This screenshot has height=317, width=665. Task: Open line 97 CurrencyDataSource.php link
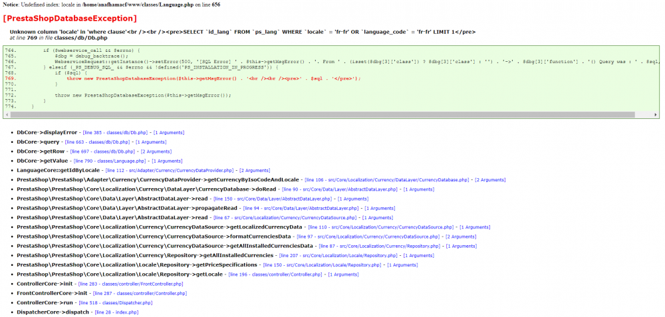click(x=368, y=237)
